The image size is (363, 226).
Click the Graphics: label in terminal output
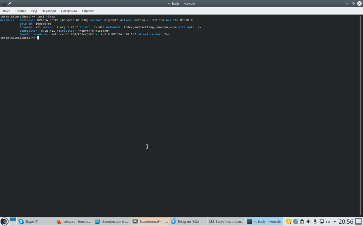[x=8, y=20]
